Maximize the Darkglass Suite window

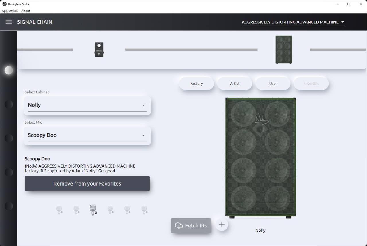point(348,4)
